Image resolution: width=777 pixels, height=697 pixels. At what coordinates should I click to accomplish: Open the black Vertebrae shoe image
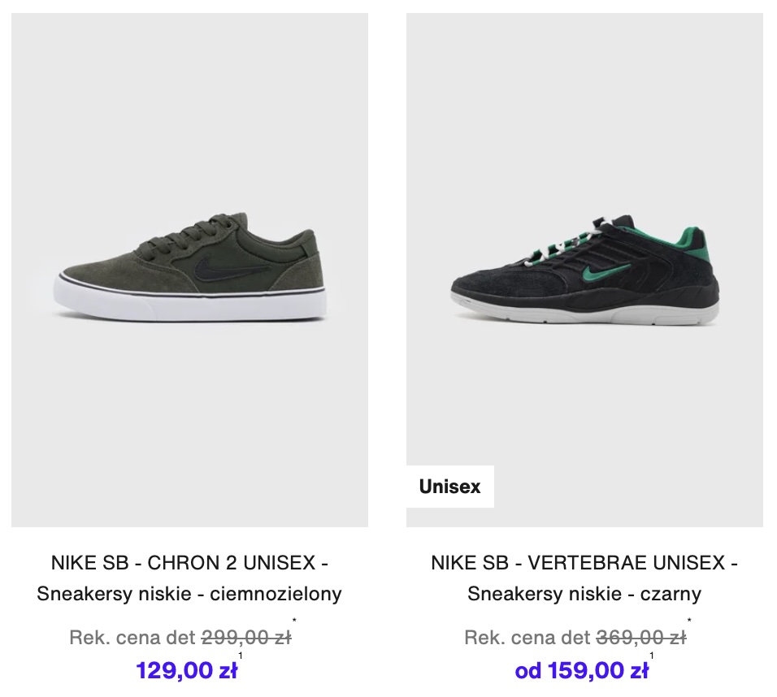click(584, 270)
